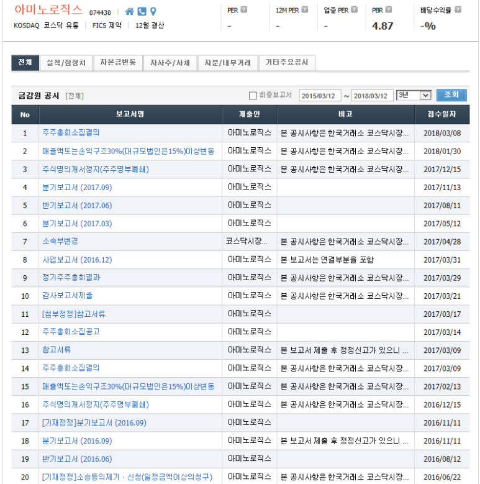Click the PBR value 4.87
Viewport: 480px width, 484px height.
click(383, 26)
